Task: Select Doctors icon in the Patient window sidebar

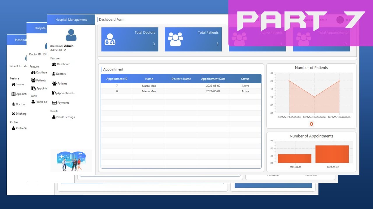Action: pyautogui.click(x=13, y=104)
